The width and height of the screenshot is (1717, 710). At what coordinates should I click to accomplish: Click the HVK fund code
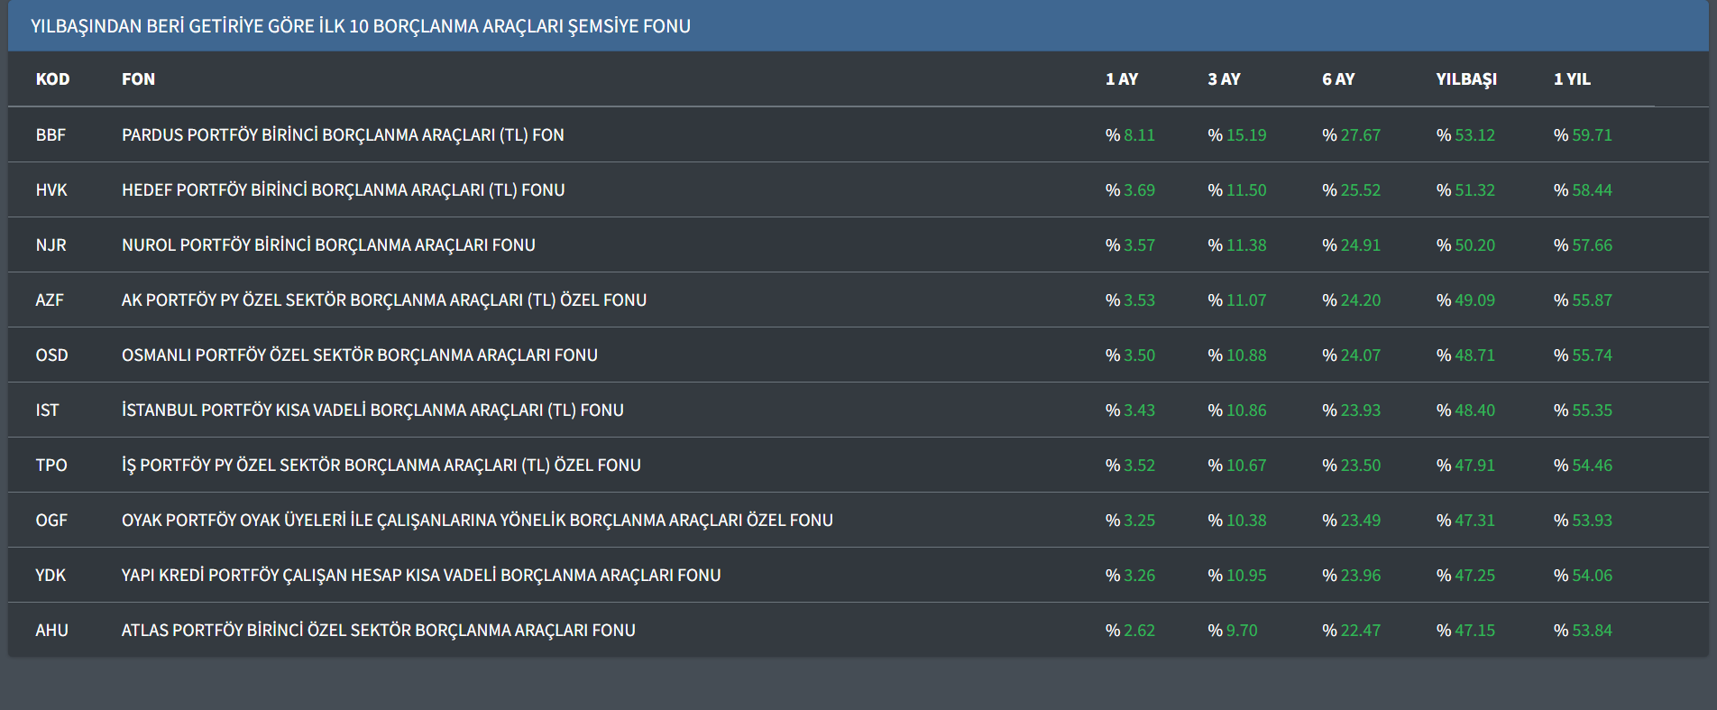pyautogui.click(x=51, y=190)
